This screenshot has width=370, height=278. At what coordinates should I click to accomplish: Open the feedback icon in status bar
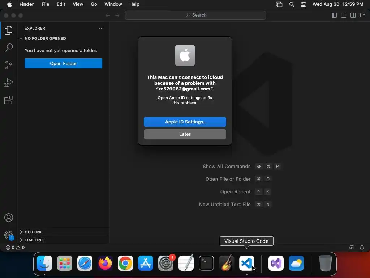click(x=351, y=248)
